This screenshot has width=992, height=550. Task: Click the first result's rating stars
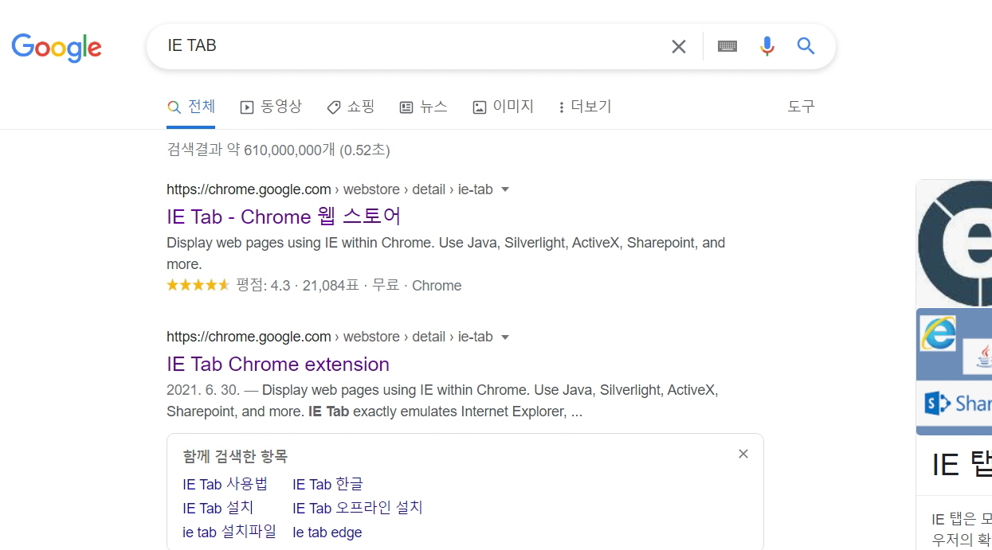tap(198, 285)
